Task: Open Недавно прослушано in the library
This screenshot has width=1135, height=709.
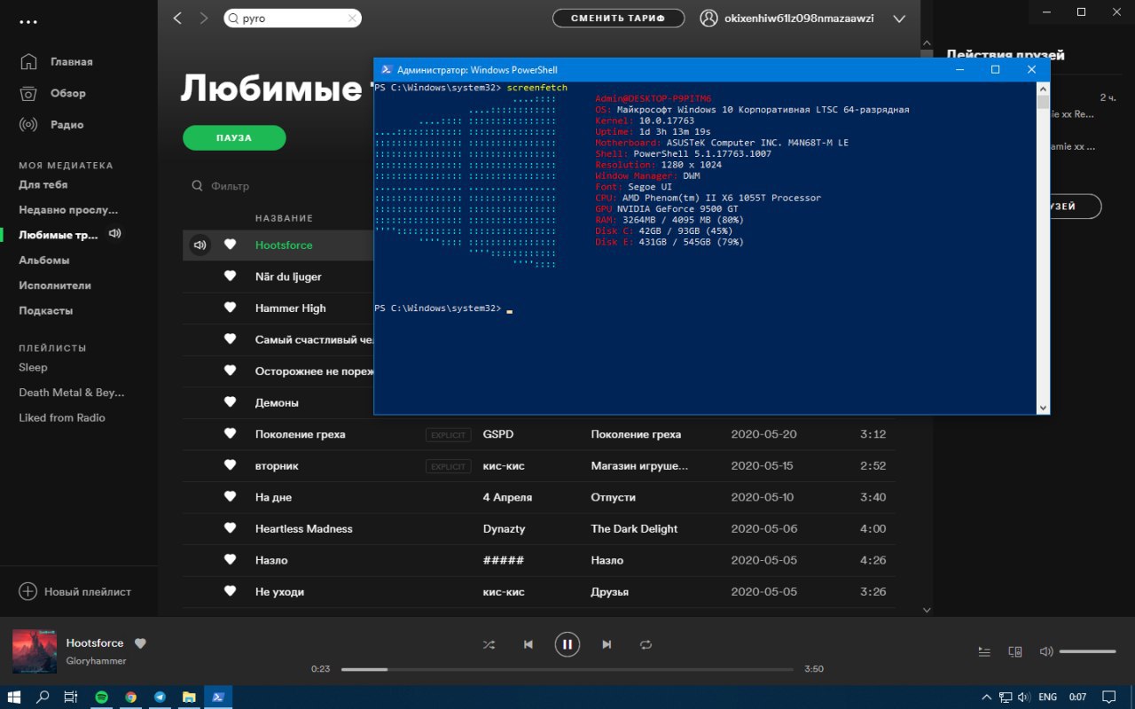Action: [68, 210]
